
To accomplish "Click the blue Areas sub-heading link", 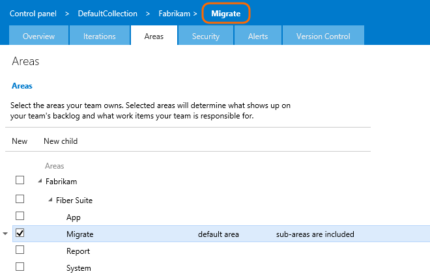I will point(22,86).
